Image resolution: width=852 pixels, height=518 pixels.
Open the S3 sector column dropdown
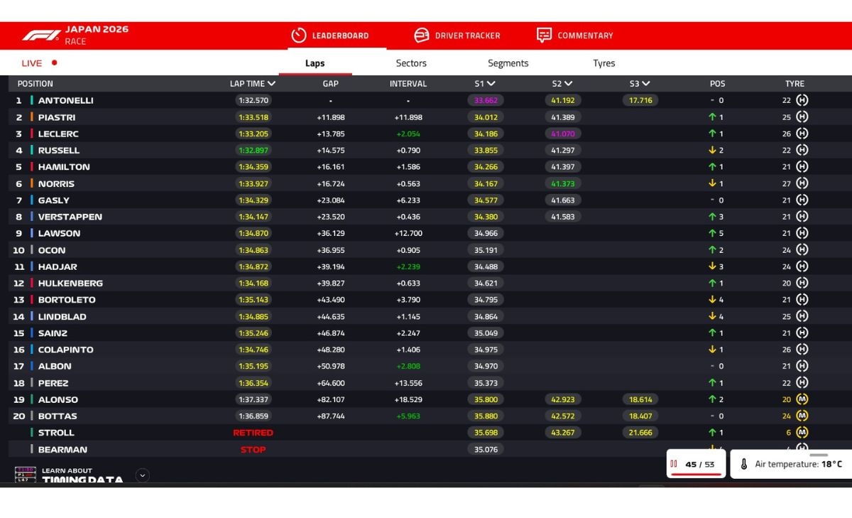tap(646, 84)
